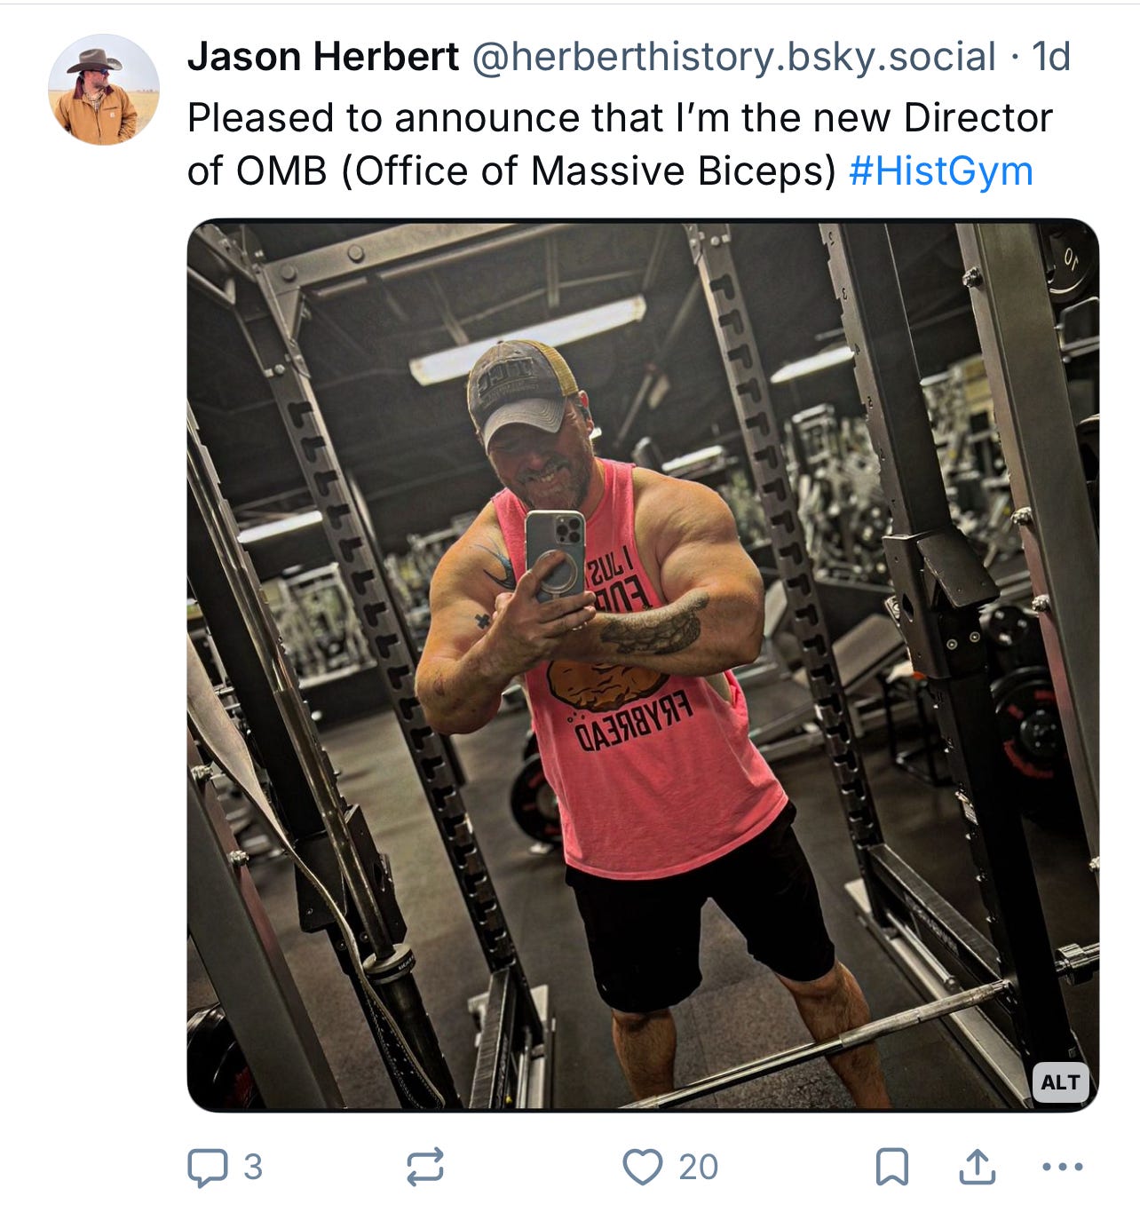Click the Jason Herbert display name
This screenshot has width=1140, height=1212.
point(323,57)
